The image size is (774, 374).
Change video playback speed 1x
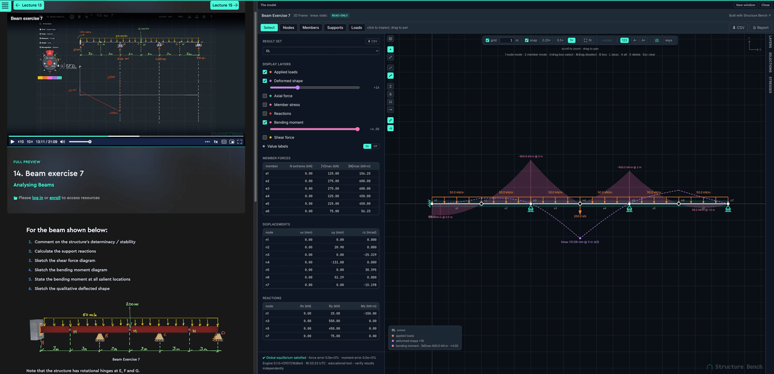tap(216, 142)
